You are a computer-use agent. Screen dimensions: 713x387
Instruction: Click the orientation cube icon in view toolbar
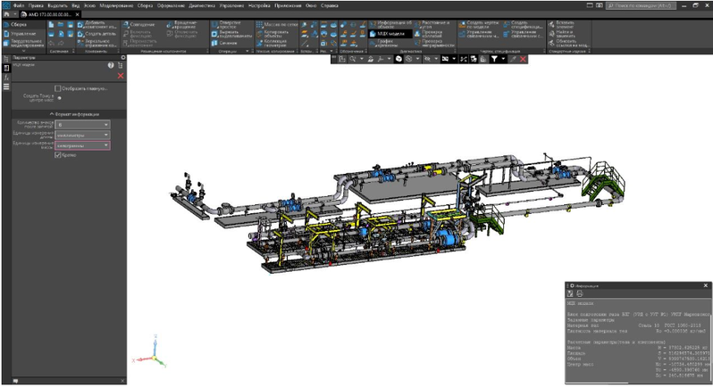click(398, 59)
